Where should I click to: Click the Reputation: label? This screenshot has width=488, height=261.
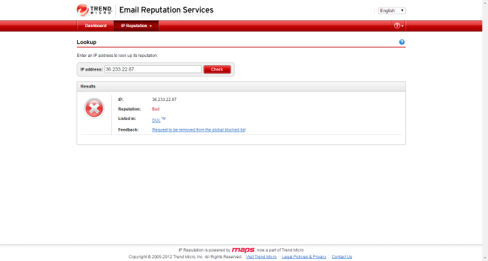pos(129,109)
